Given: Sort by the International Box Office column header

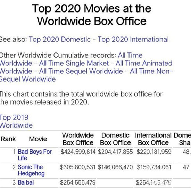Looking at the screenshot, I should [153, 139].
